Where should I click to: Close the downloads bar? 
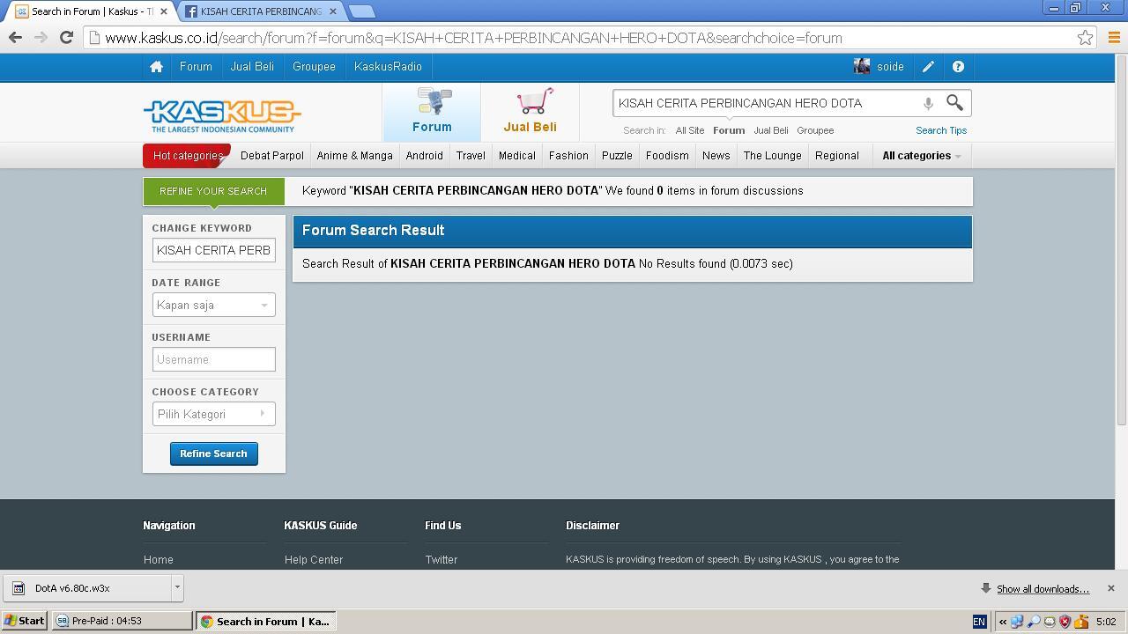(x=1110, y=588)
